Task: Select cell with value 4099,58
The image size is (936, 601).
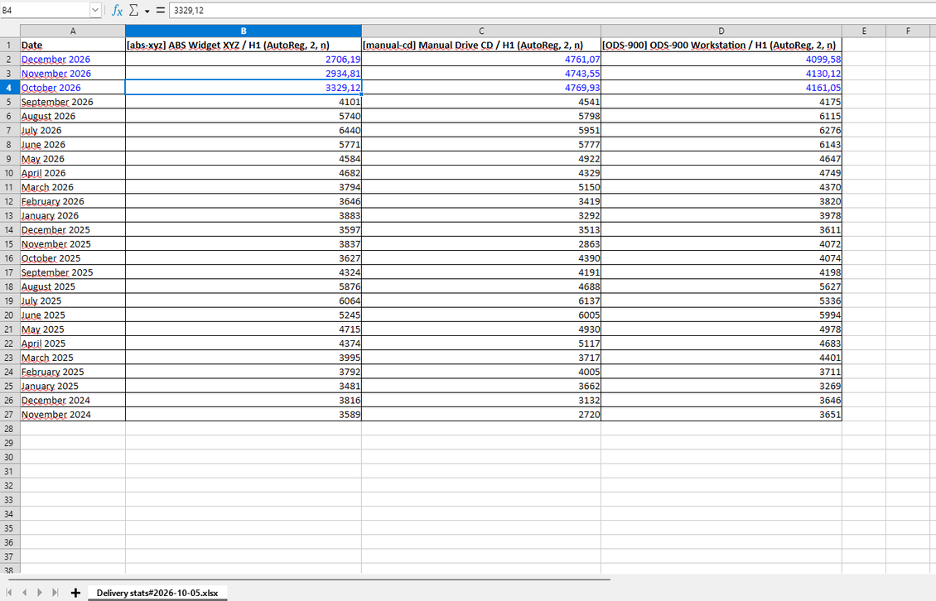Action: coord(721,59)
